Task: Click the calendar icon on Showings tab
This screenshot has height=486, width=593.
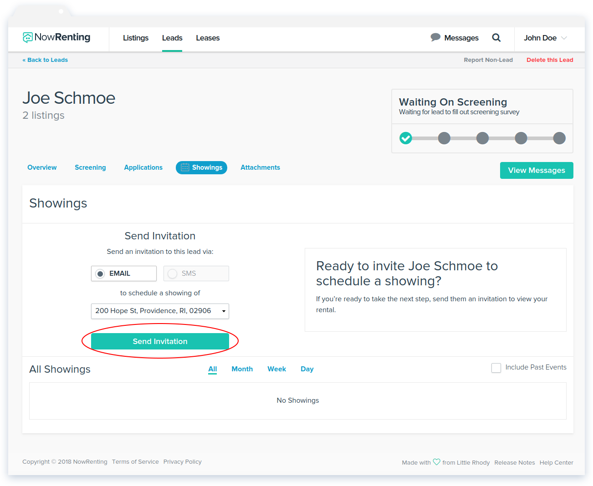Action: [185, 167]
